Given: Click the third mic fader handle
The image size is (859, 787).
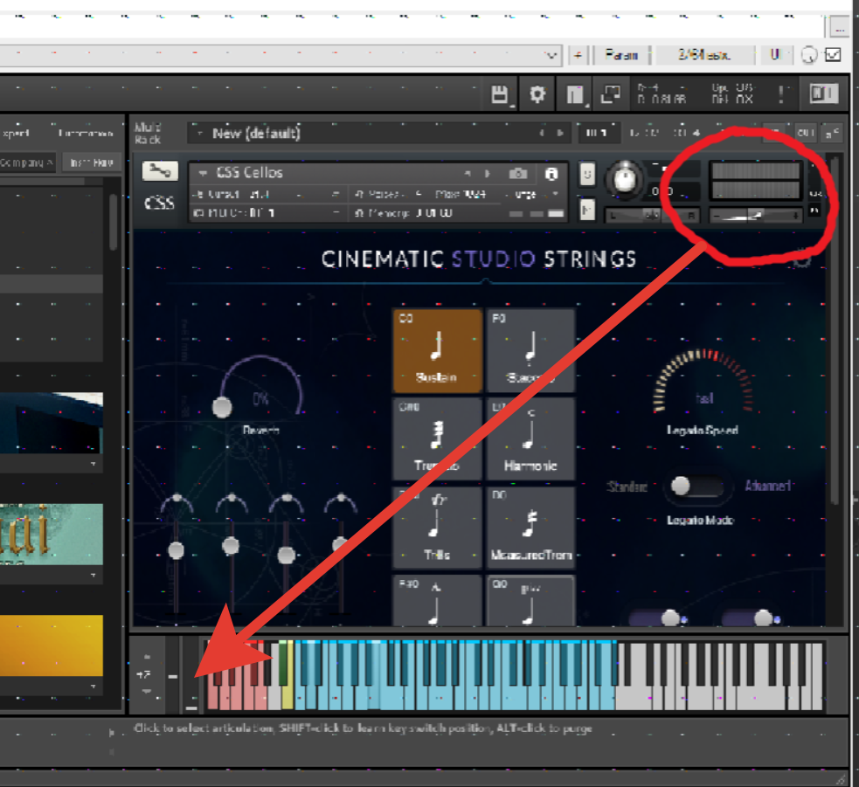Looking at the screenshot, I should coord(286,556).
